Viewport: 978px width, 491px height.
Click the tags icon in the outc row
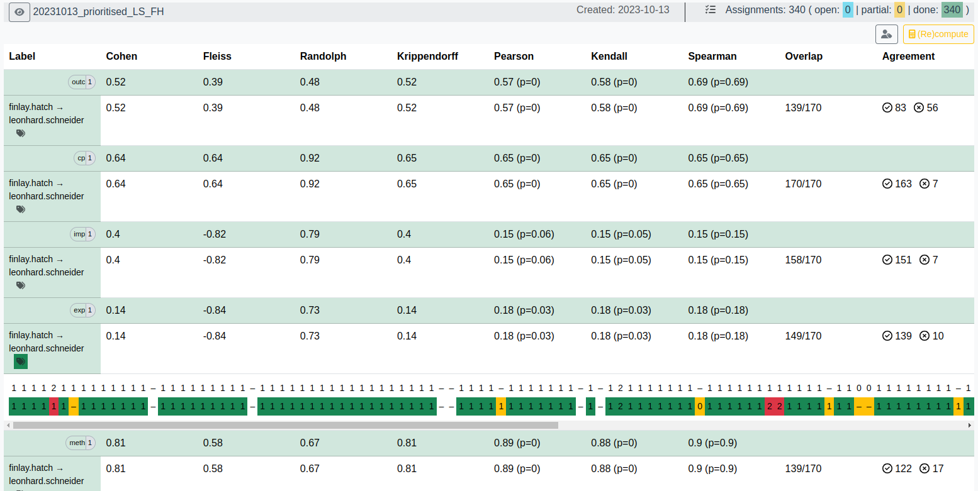pyautogui.click(x=21, y=133)
